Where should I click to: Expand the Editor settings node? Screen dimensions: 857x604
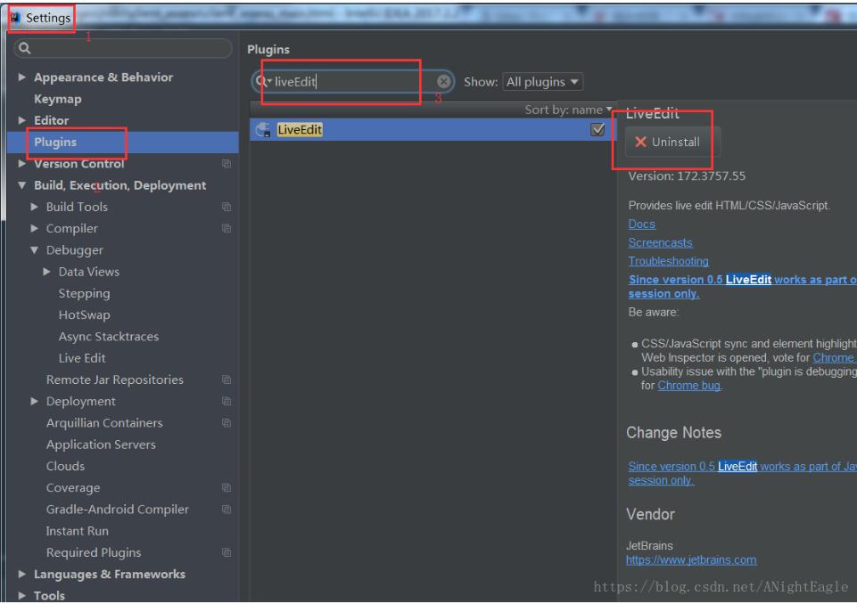[22, 120]
